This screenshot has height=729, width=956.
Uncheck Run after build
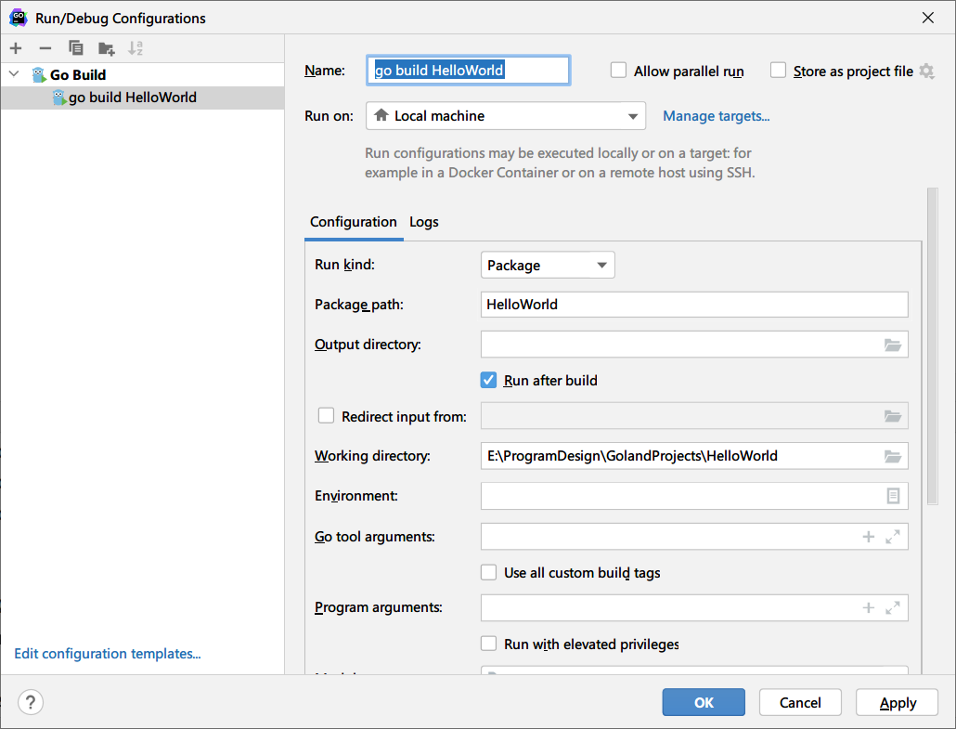point(489,380)
